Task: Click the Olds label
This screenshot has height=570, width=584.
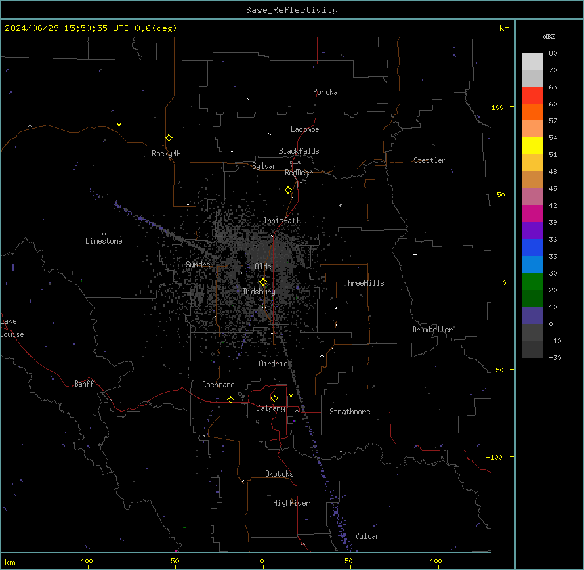Action: (x=263, y=267)
